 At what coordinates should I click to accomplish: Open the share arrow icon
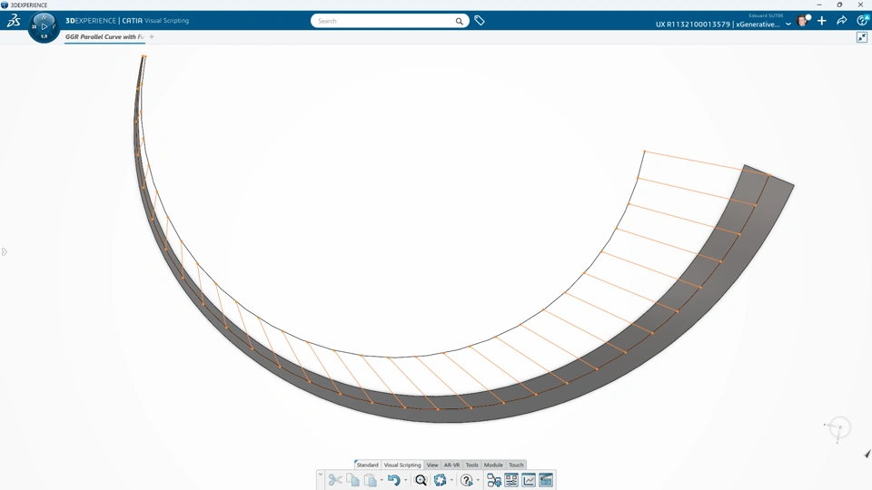tap(841, 21)
